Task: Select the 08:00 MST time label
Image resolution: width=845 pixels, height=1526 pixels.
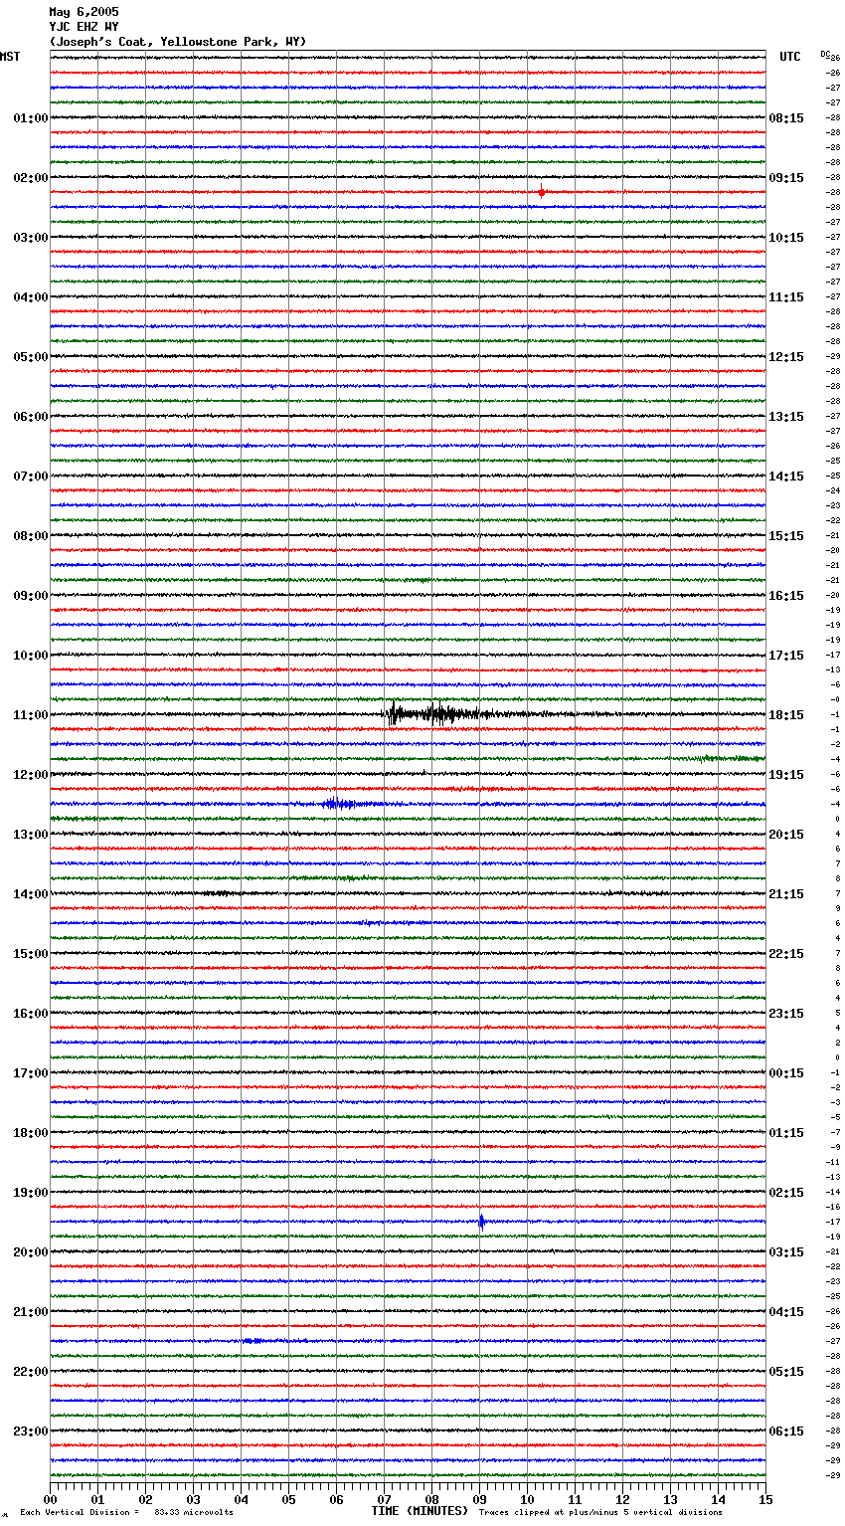Action: [31, 536]
